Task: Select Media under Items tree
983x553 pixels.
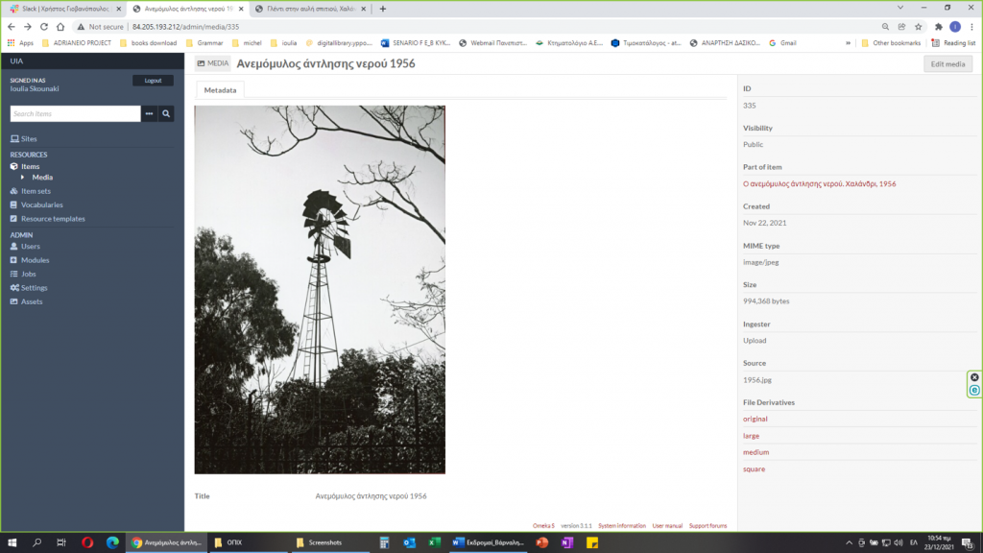Action: (x=42, y=178)
